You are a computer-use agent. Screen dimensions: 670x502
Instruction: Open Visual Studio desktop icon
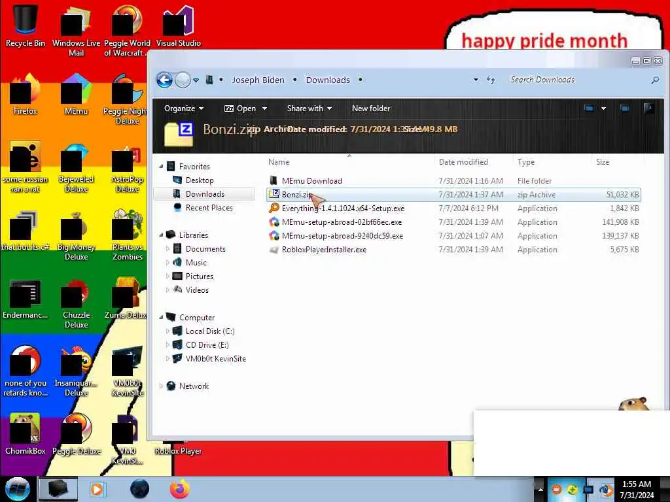(178, 25)
